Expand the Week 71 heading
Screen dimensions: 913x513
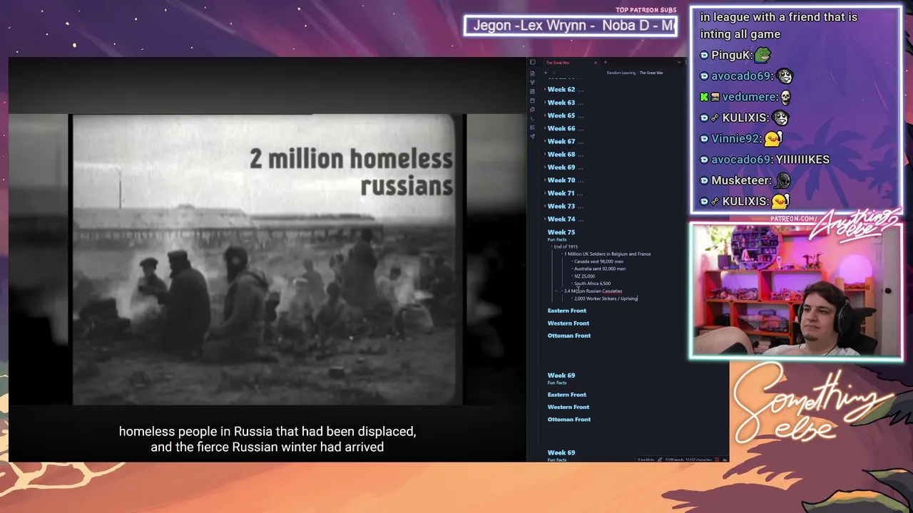click(545, 193)
